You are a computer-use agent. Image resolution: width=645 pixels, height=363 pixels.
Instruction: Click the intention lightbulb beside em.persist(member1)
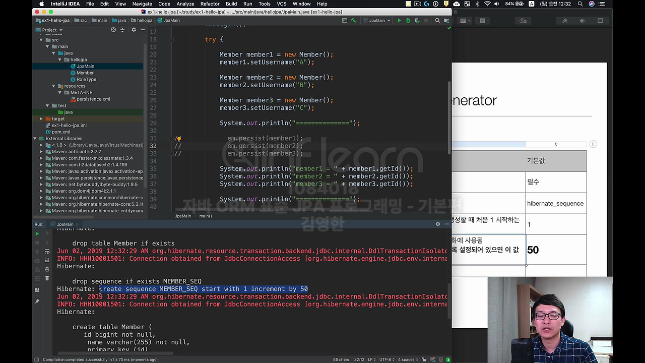[x=178, y=139]
